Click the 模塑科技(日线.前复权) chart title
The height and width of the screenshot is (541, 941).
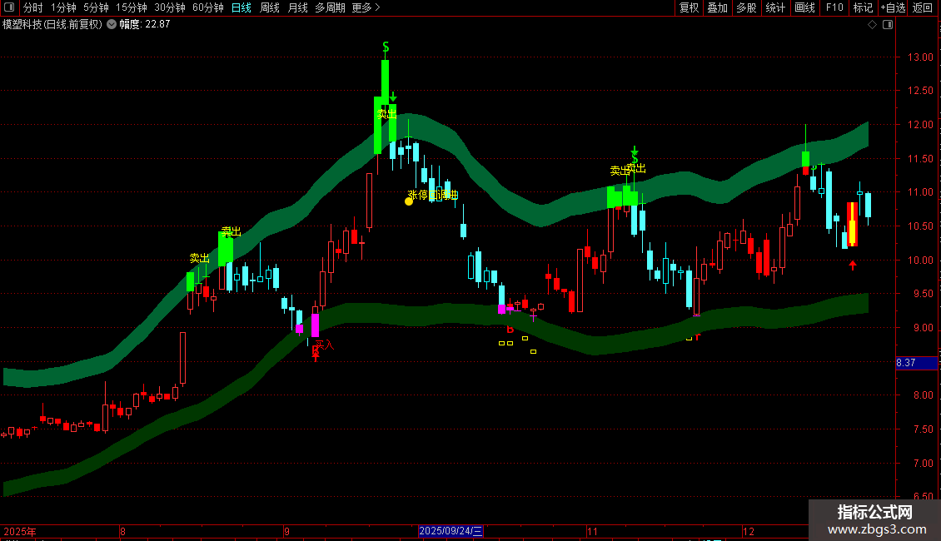(x=52, y=24)
